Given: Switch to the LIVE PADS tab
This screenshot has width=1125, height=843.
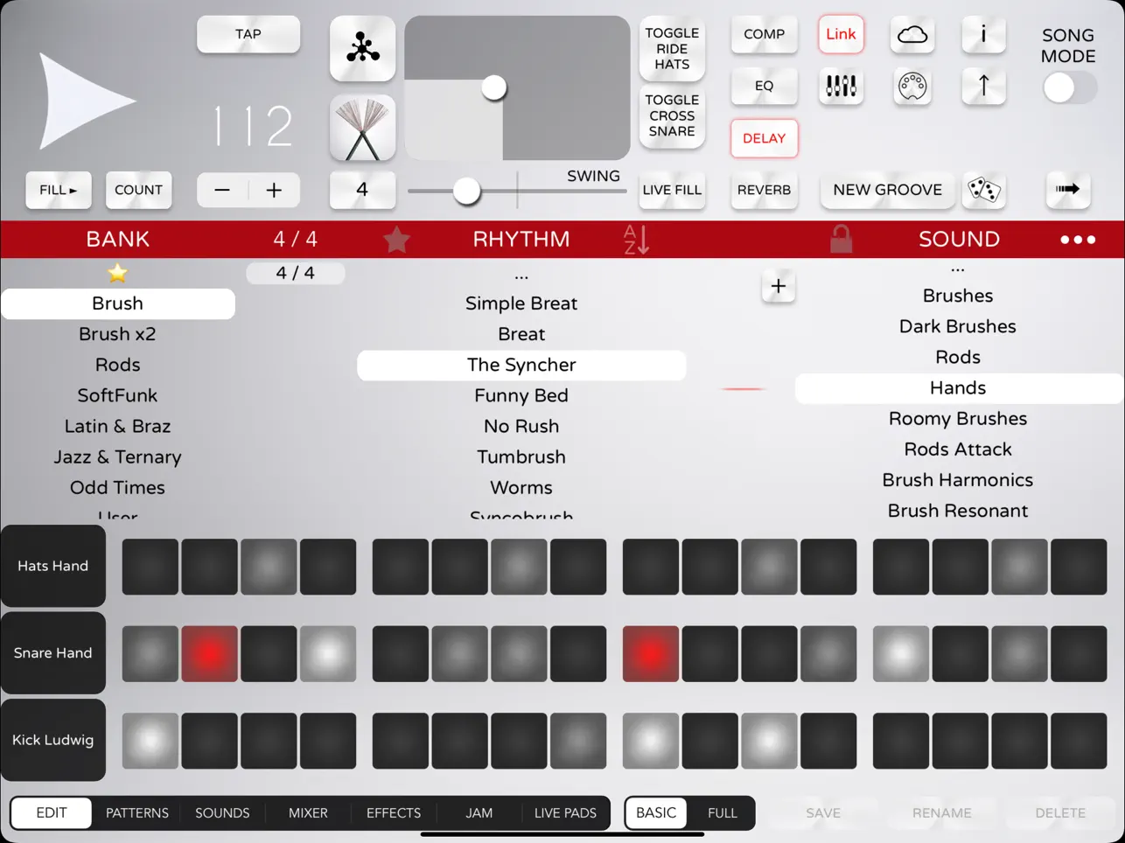Looking at the screenshot, I should pos(565,812).
